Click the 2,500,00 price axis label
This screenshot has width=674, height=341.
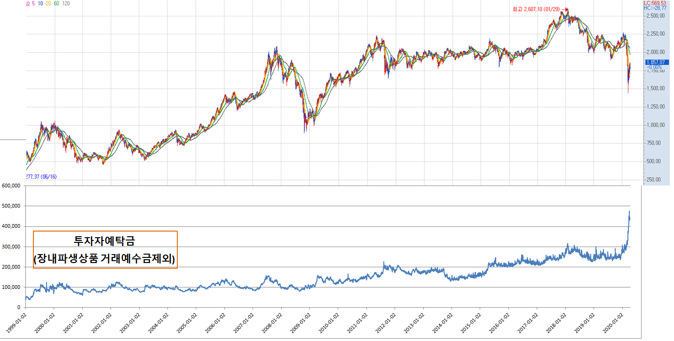pyautogui.click(x=656, y=16)
